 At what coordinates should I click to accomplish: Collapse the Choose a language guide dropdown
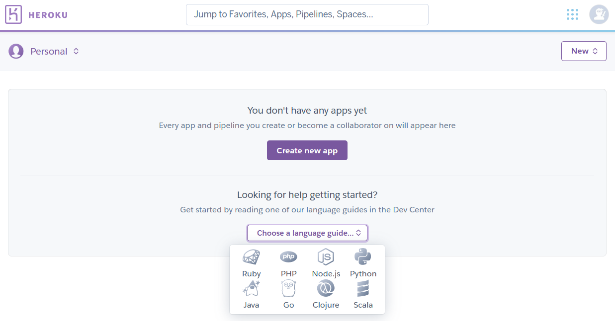pos(307,233)
